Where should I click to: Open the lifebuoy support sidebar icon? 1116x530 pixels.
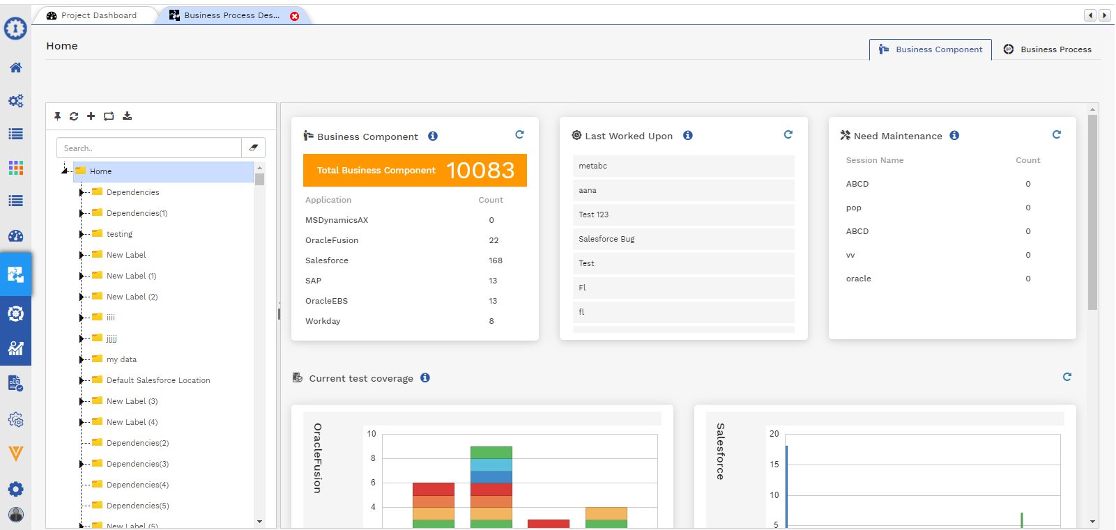[15, 313]
